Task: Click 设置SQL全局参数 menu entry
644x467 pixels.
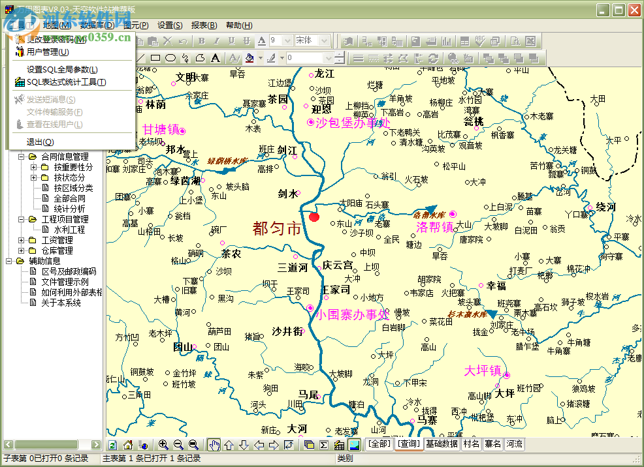Action: [x=62, y=69]
